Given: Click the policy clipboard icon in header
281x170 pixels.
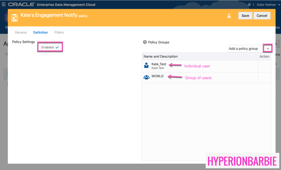Looking at the screenshot, I should tap(15, 18).
